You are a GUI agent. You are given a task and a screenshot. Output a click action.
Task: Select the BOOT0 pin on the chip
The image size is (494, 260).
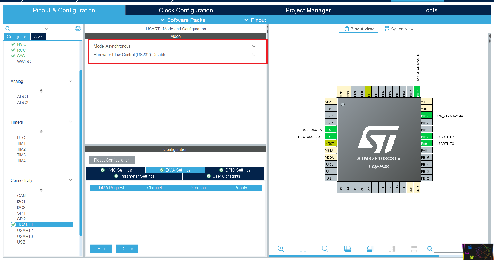coord(369,92)
